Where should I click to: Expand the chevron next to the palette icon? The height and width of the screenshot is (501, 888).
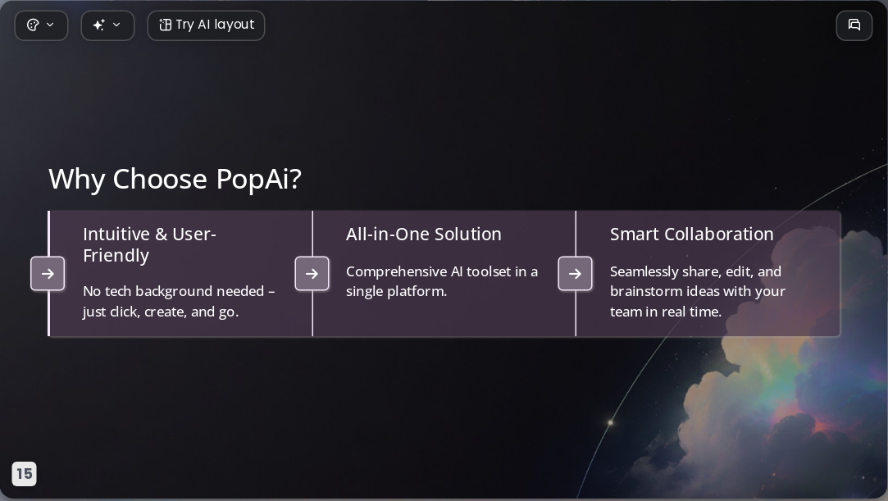[50, 25]
